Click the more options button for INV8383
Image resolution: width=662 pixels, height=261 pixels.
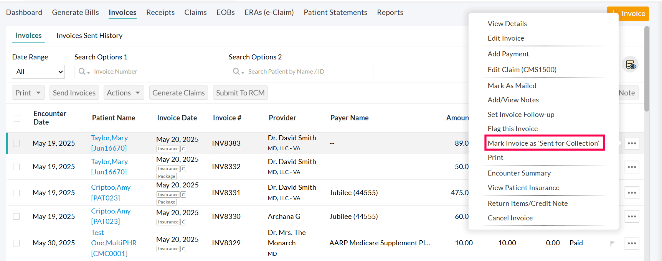(632, 143)
